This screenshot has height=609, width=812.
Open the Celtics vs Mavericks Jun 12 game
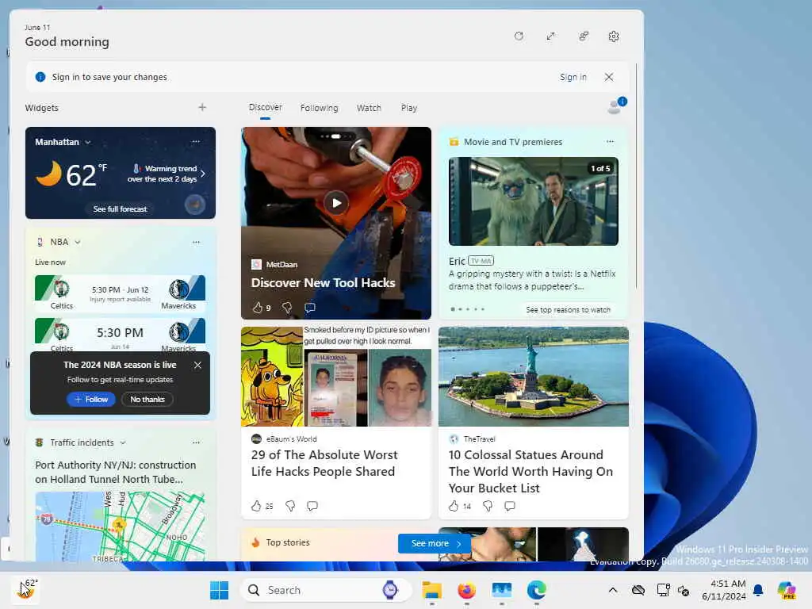[x=121, y=293]
